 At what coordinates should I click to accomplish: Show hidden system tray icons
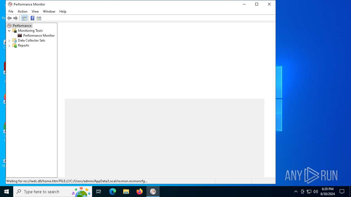coord(296,192)
